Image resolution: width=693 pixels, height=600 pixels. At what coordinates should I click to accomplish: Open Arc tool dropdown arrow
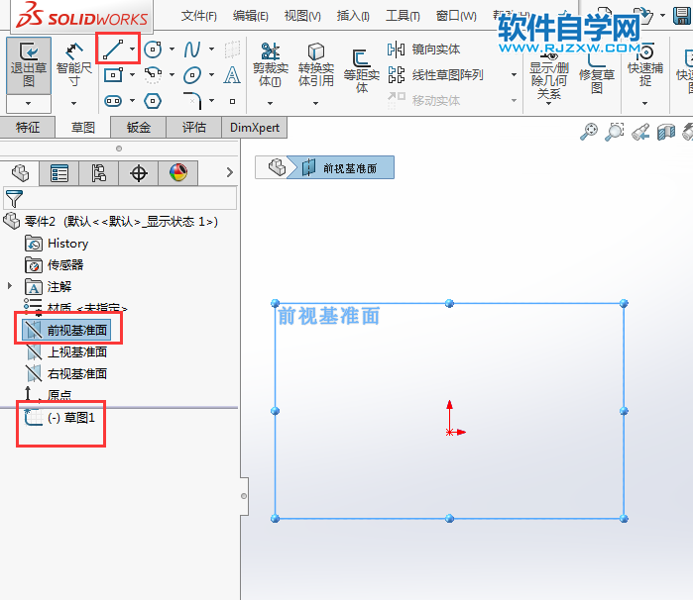172,75
